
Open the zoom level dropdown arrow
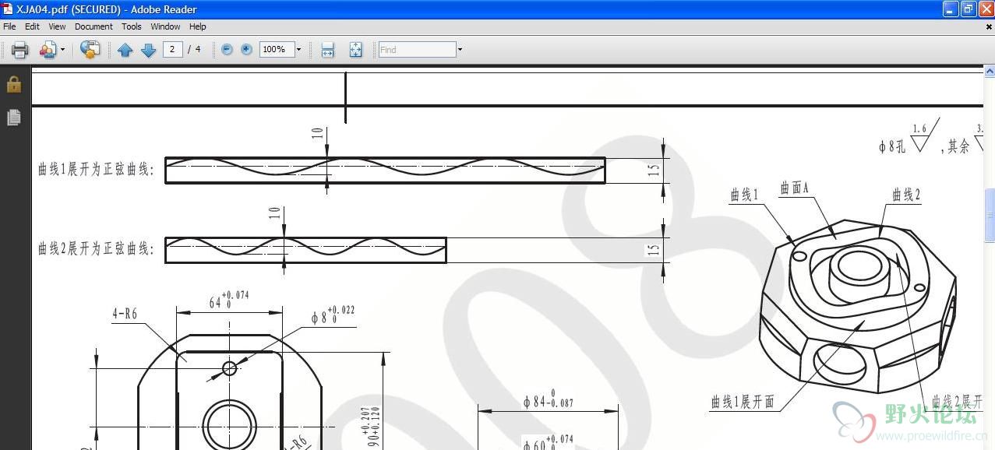coord(298,49)
